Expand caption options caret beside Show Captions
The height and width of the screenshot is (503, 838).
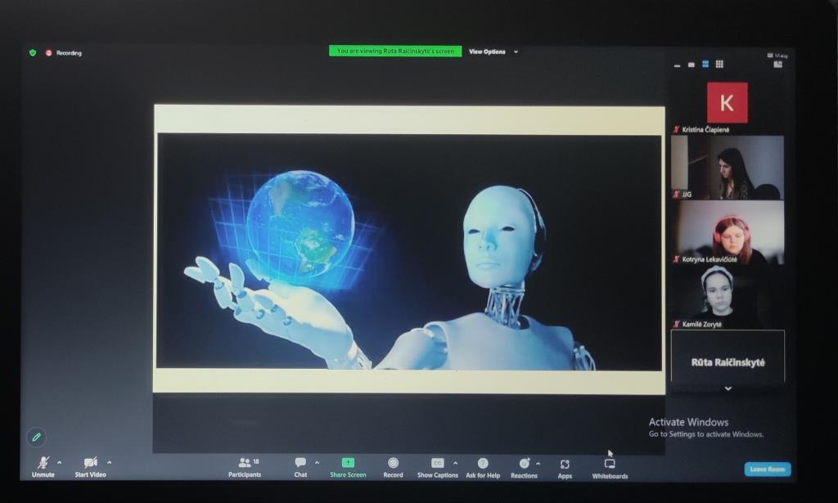(455, 463)
